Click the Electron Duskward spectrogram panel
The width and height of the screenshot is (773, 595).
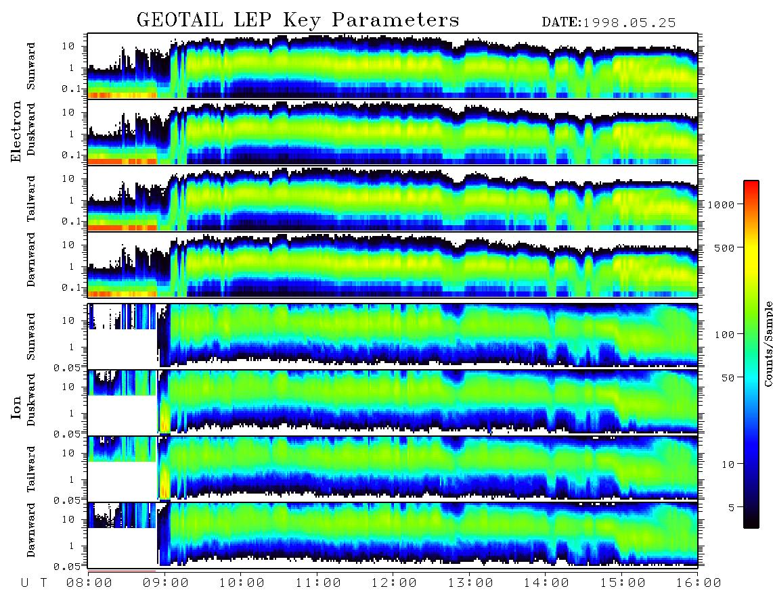[393, 132]
